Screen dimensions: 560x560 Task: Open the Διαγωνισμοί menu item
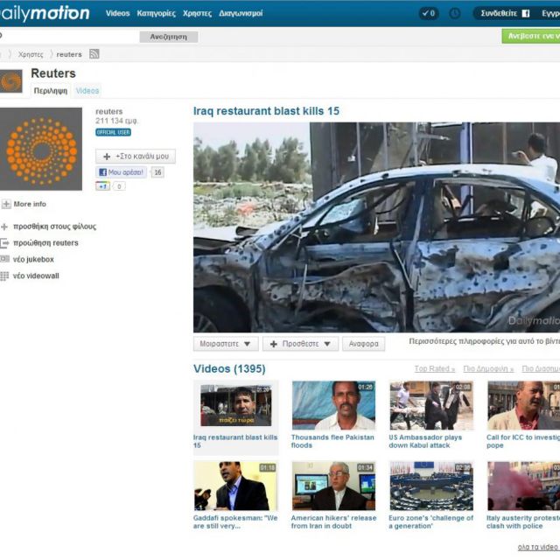click(x=241, y=14)
